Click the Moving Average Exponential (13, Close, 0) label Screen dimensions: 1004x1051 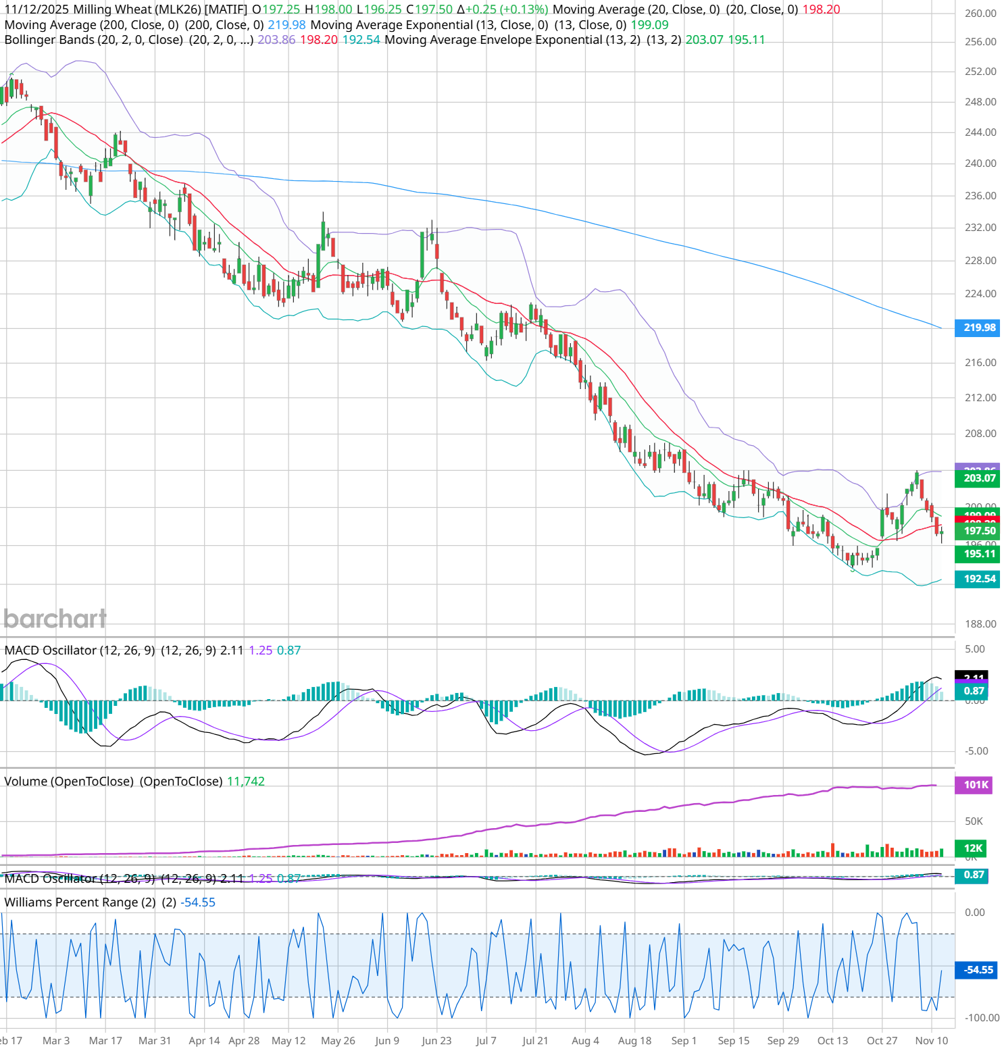click(429, 25)
